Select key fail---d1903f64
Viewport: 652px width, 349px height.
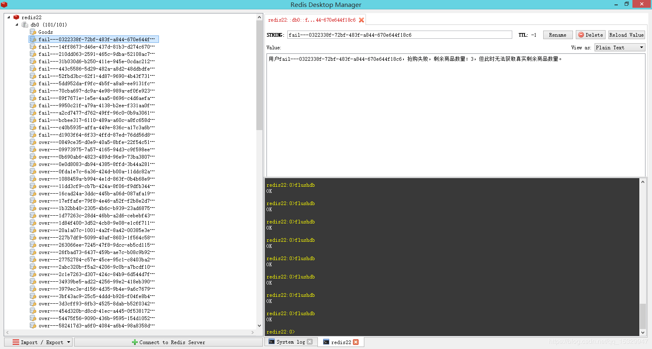(x=97, y=135)
